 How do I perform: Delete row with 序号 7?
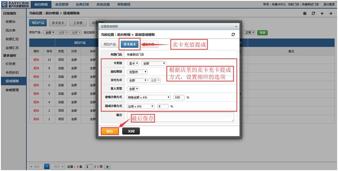pyautogui.click(x=37, y=77)
